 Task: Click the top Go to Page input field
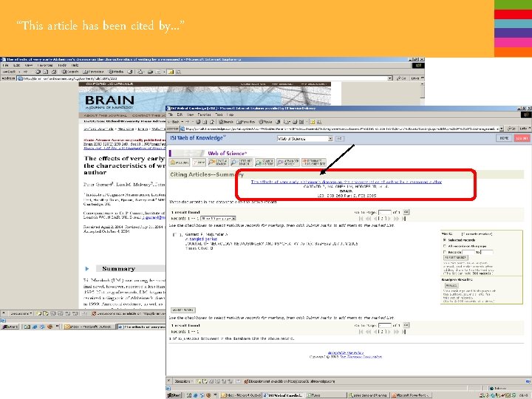click(384, 212)
